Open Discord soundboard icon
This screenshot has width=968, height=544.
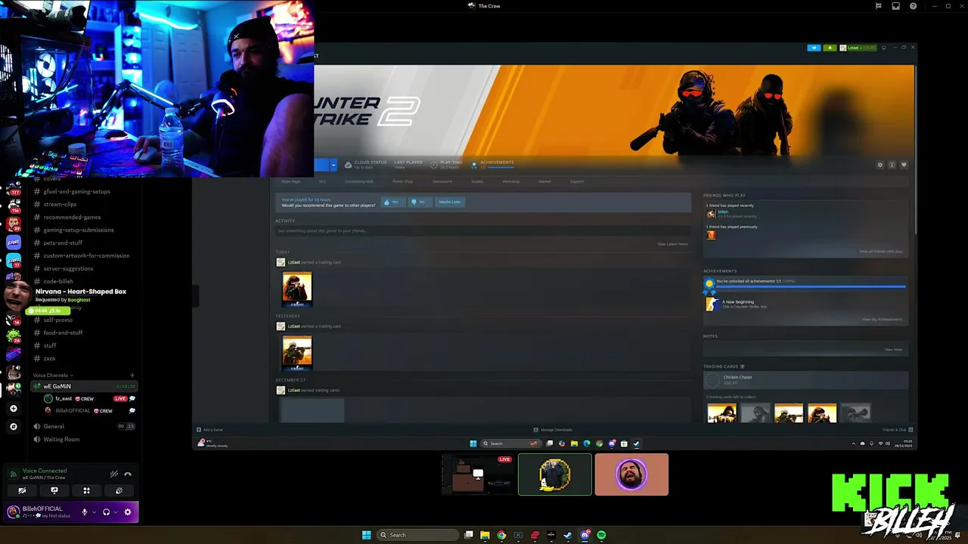[119, 490]
